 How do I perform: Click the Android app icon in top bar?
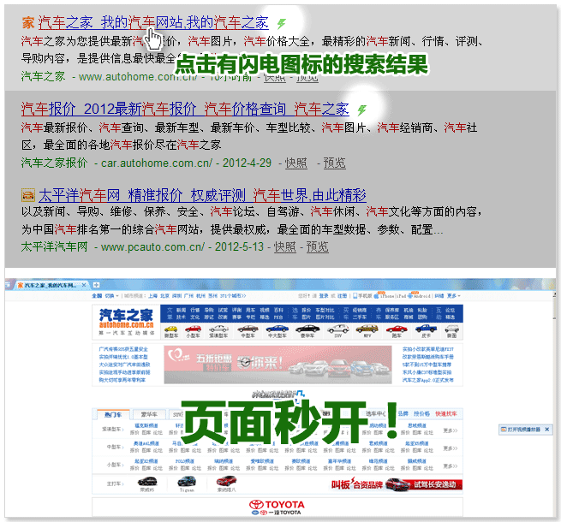click(410, 296)
